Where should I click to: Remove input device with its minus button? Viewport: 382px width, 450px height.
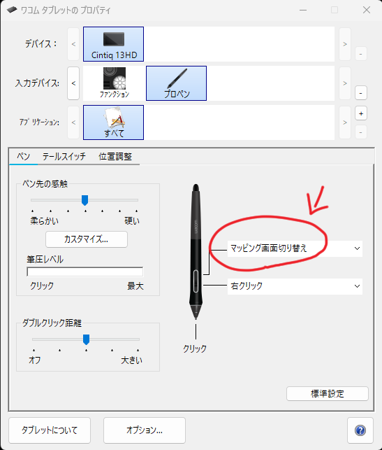tap(361, 93)
